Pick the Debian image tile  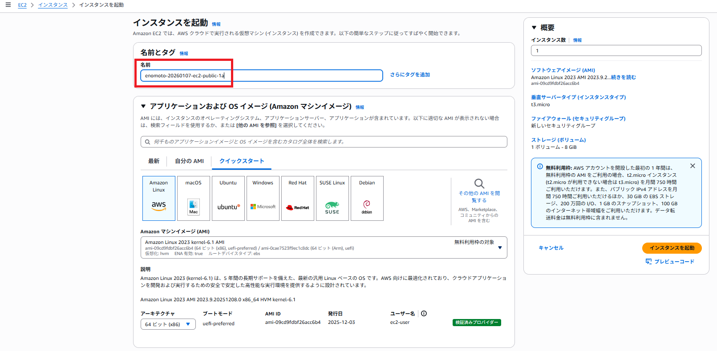(367, 198)
